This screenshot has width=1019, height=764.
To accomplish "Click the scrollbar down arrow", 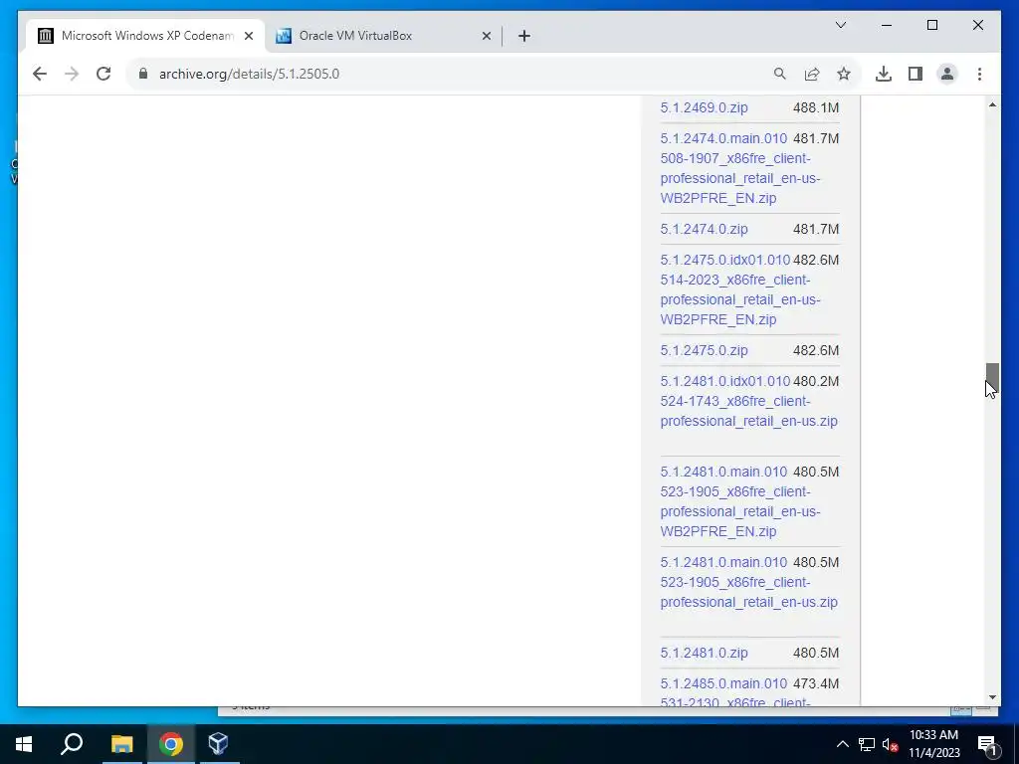I will pos(992,697).
